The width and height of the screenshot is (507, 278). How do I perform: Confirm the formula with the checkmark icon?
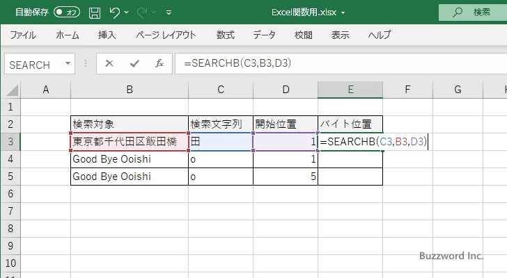point(134,63)
